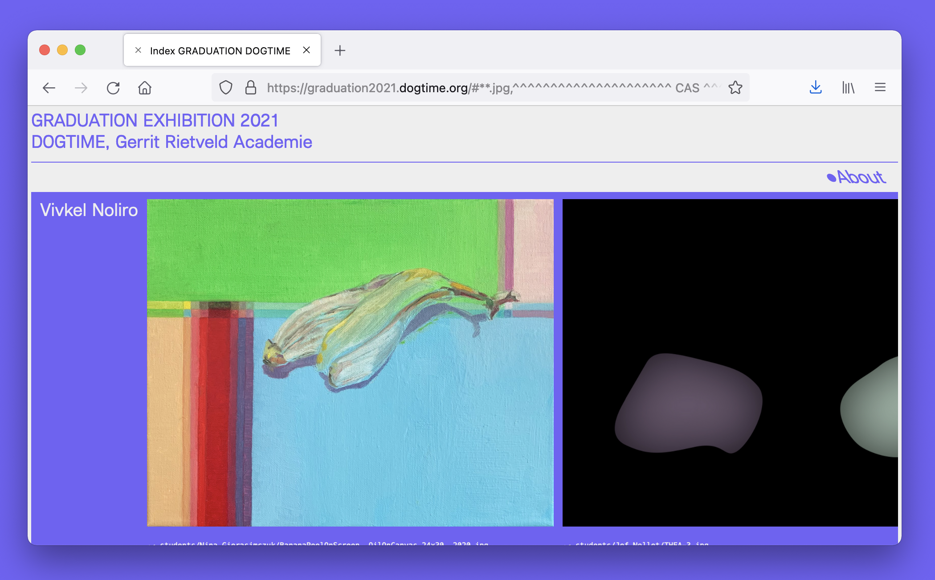Go to the browser home page

(145, 88)
